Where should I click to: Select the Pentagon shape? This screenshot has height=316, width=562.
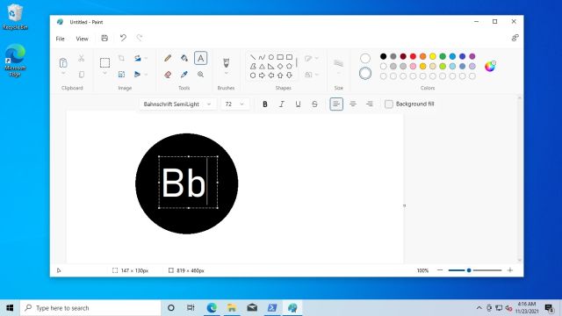point(289,67)
